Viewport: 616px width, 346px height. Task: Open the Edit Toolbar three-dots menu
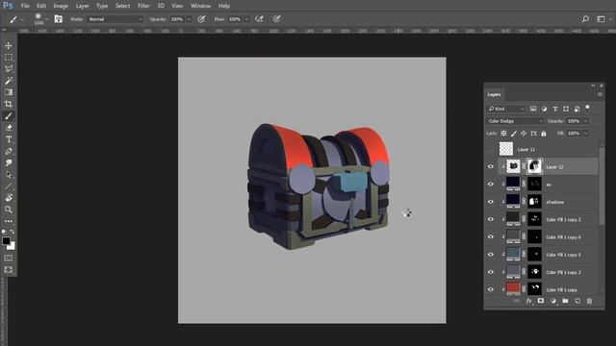point(9,221)
